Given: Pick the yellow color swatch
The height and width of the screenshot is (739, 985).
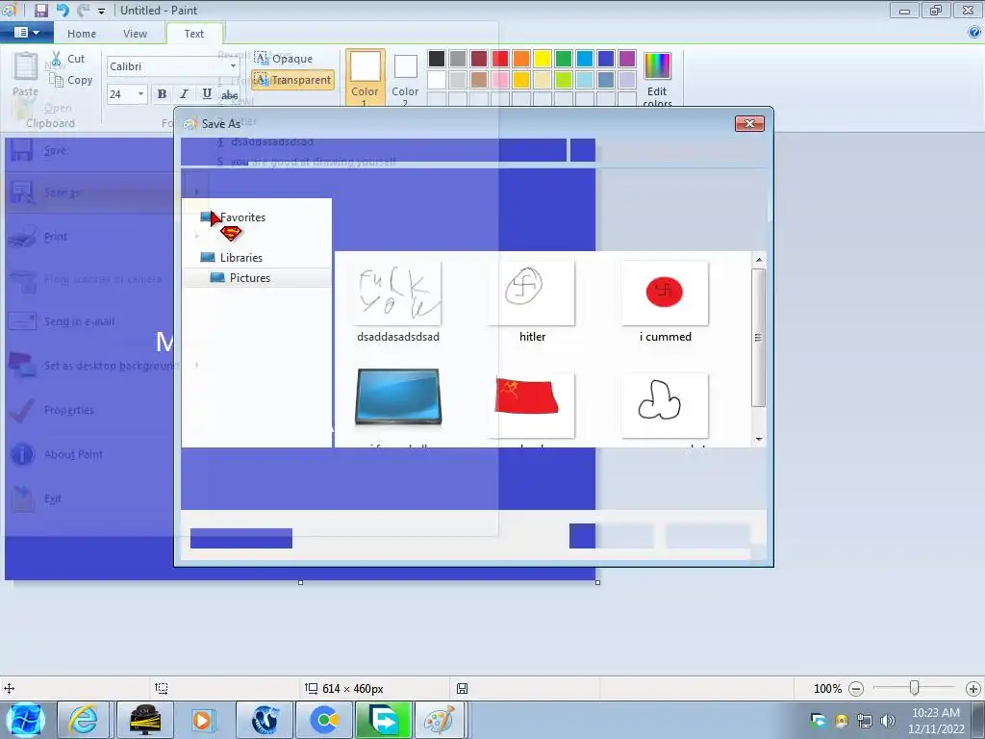Looking at the screenshot, I should (543, 59).
